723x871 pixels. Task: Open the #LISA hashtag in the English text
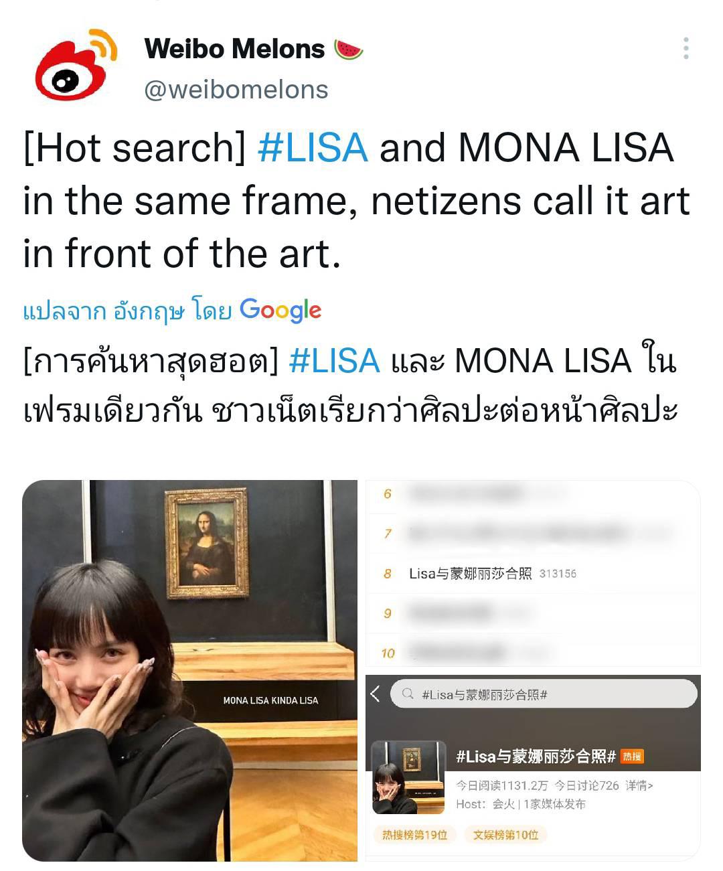coord(313,147)
